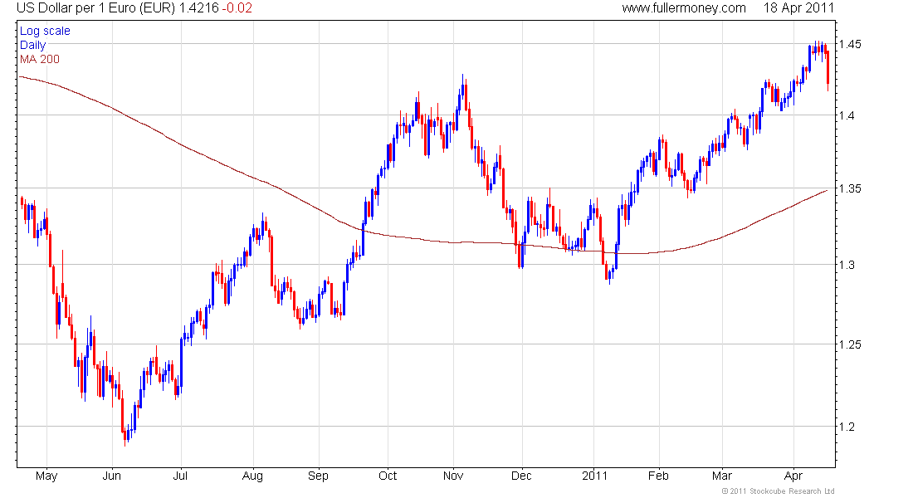Click the Log scale label
The width and height of the screenshot is (913, 498).
(x=45, y=31)
